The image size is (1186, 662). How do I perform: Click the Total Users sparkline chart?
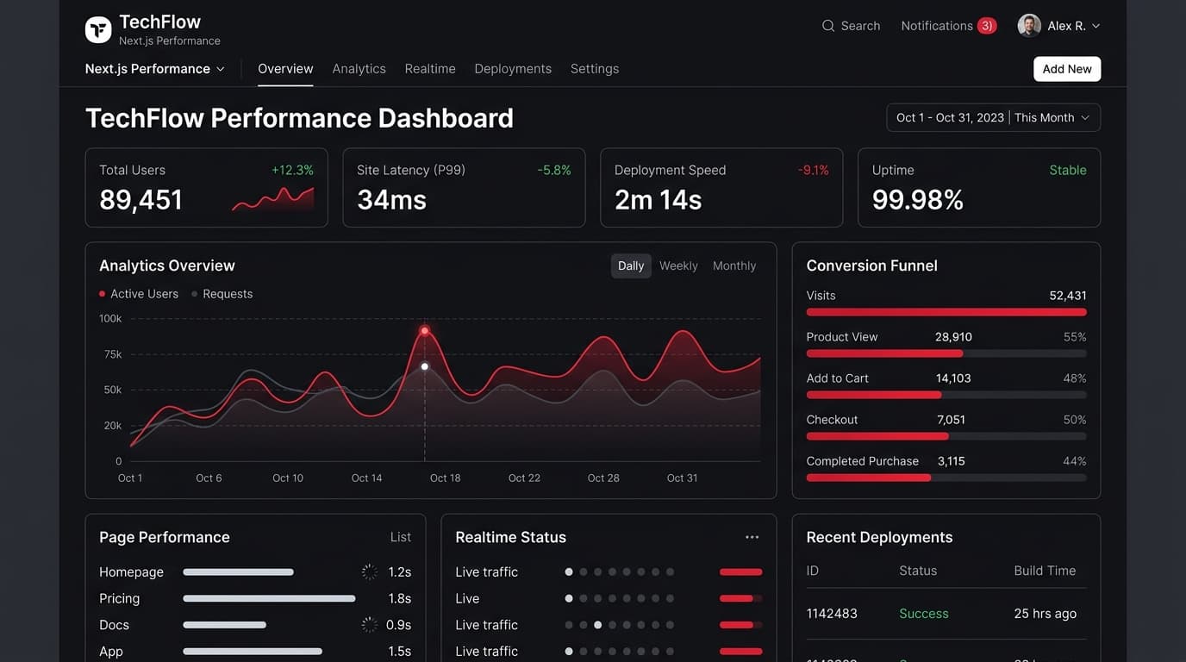[273, 198]
